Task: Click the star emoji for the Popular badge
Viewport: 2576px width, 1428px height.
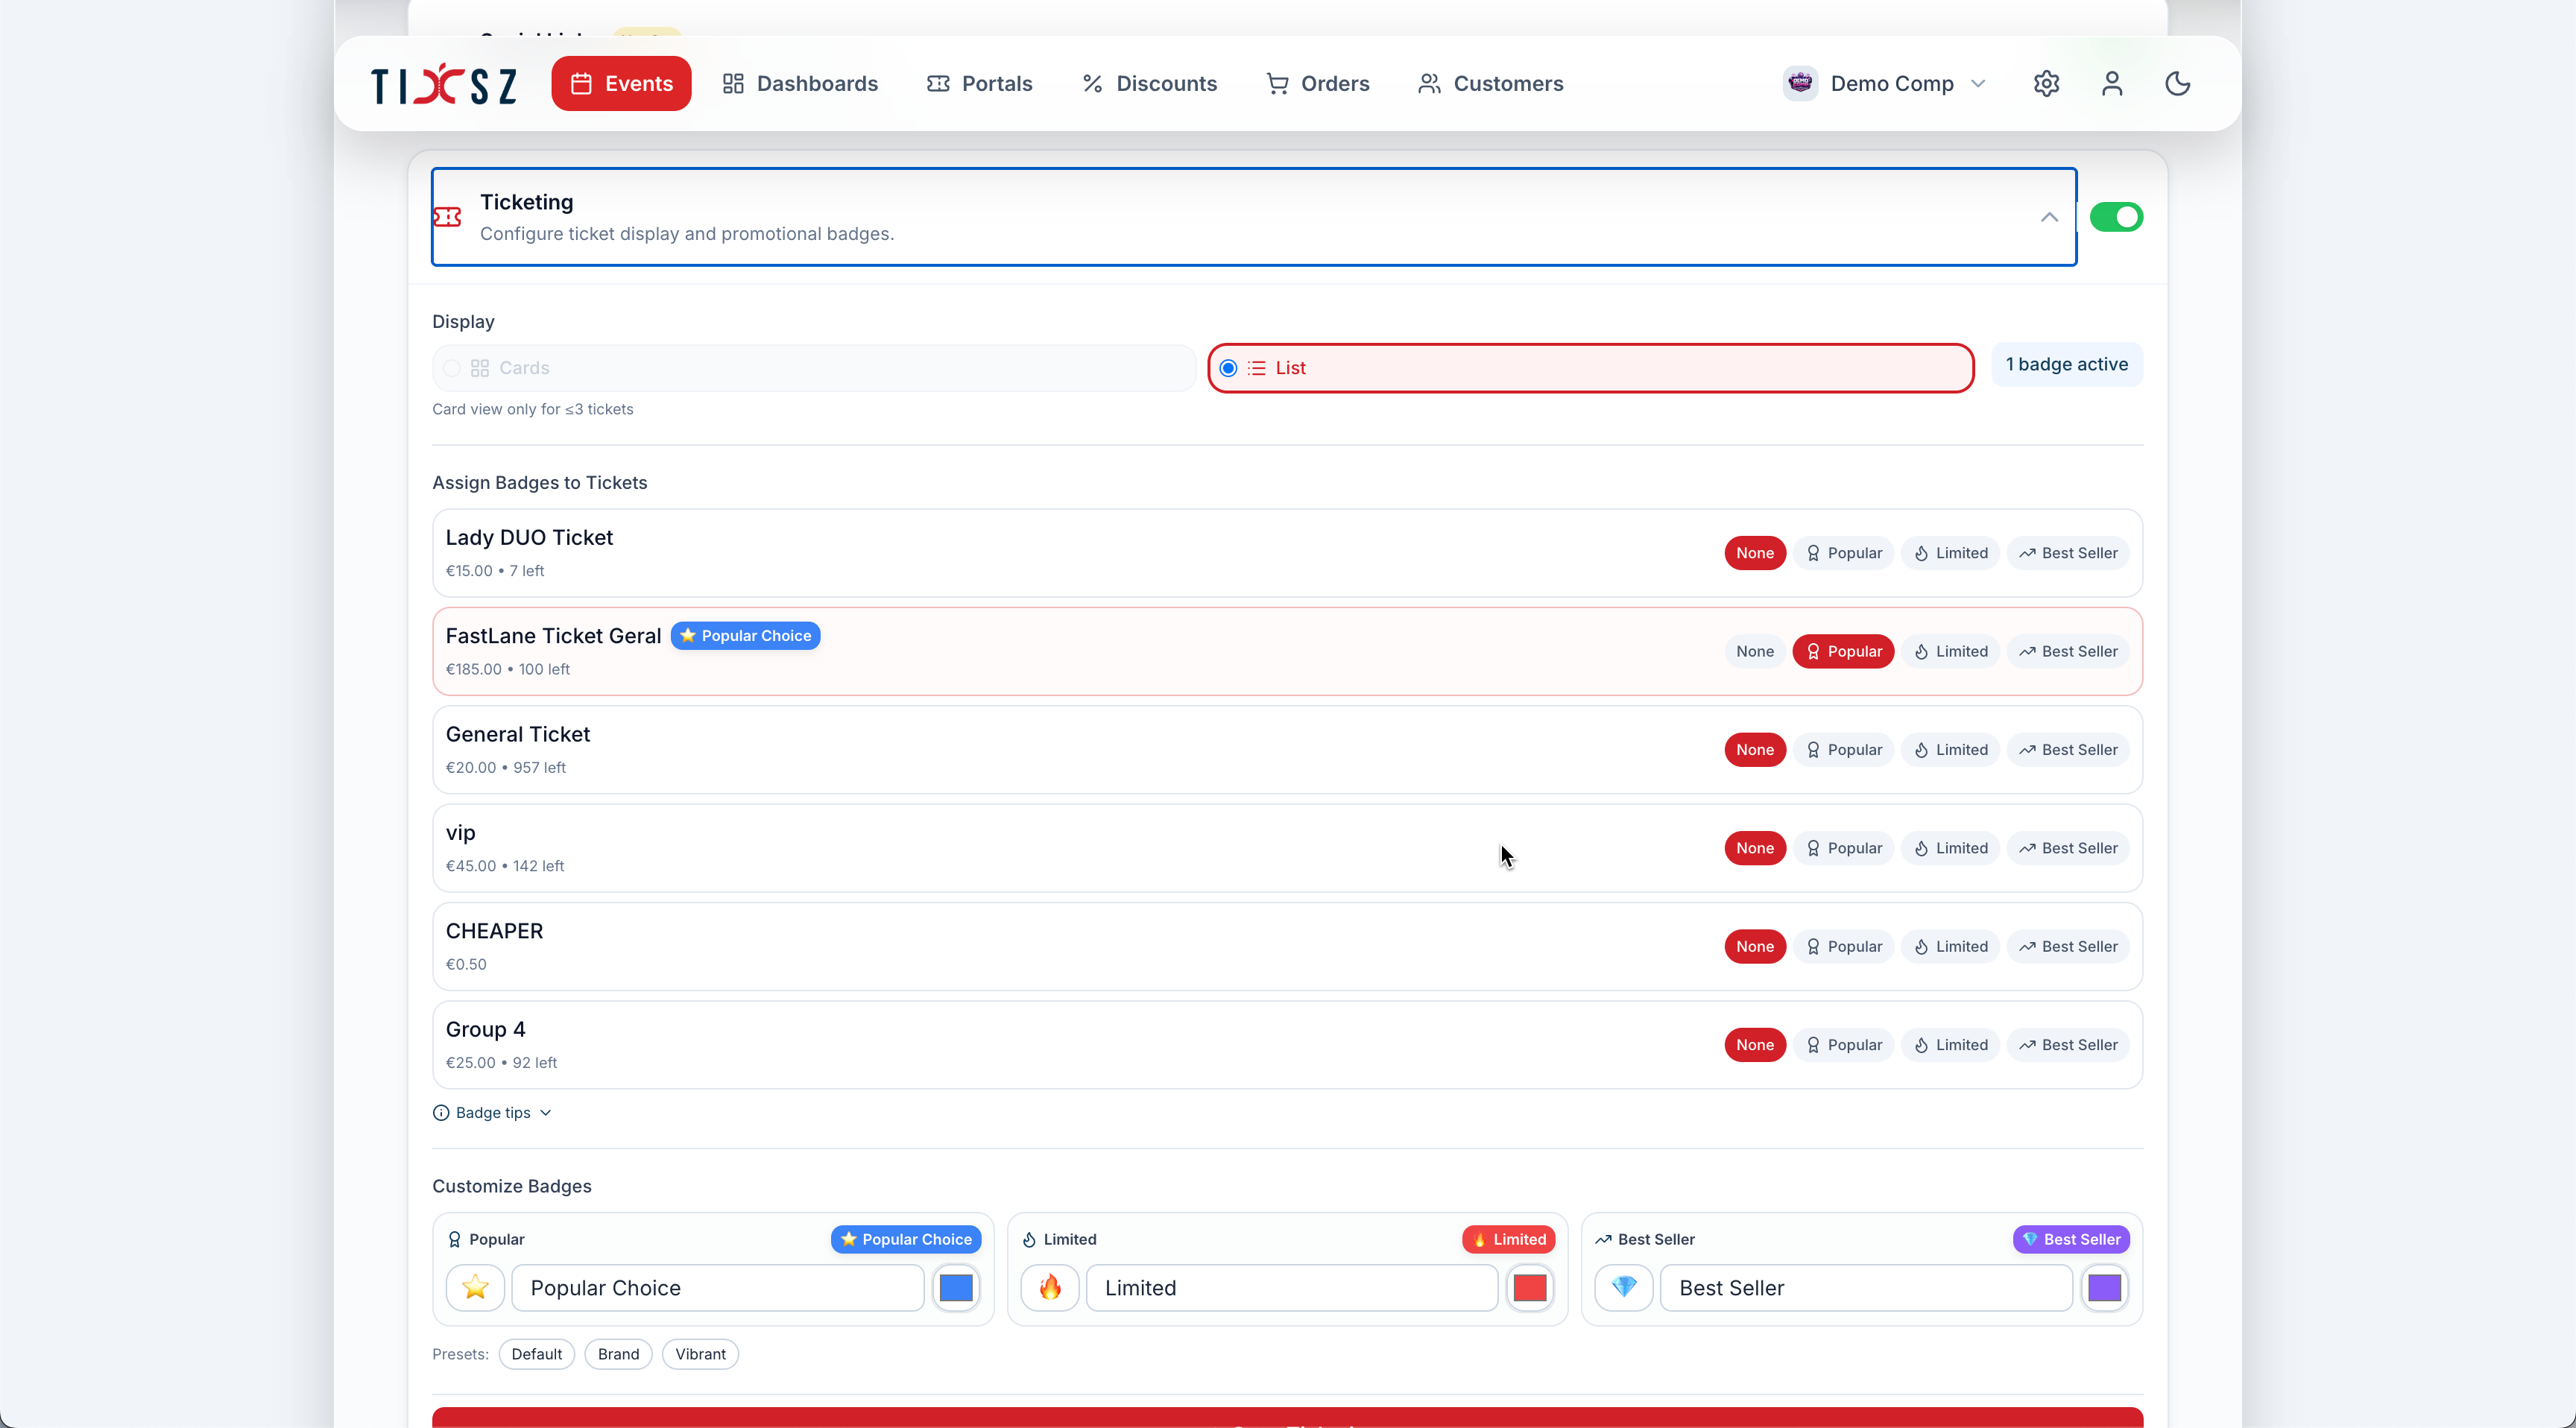Action: pyautogui.click(x=475, y=1288)
